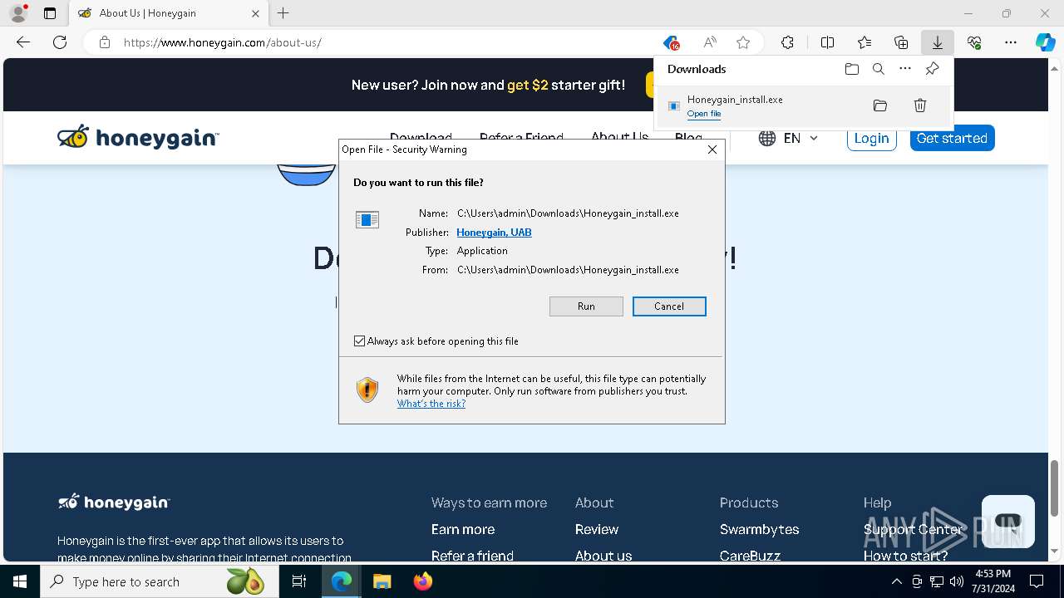Open Task View on the taskbar

click(299, 581)
